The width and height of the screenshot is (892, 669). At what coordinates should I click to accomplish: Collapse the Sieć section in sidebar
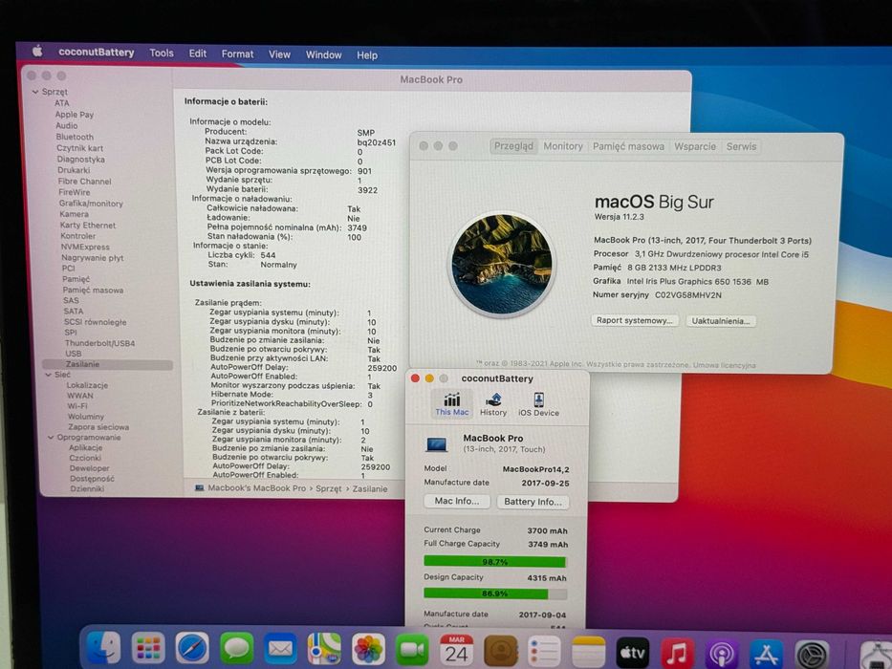(x=49, y=375)
